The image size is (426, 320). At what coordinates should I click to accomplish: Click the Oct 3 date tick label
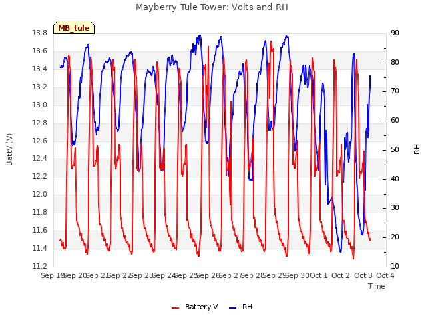(x=363, y=275)
